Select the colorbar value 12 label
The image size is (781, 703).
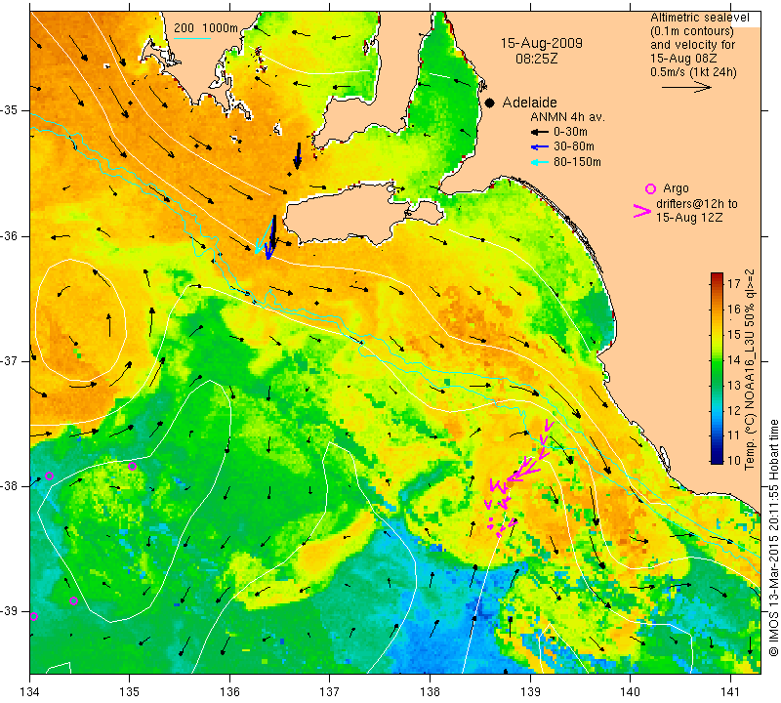pos(734,410)
